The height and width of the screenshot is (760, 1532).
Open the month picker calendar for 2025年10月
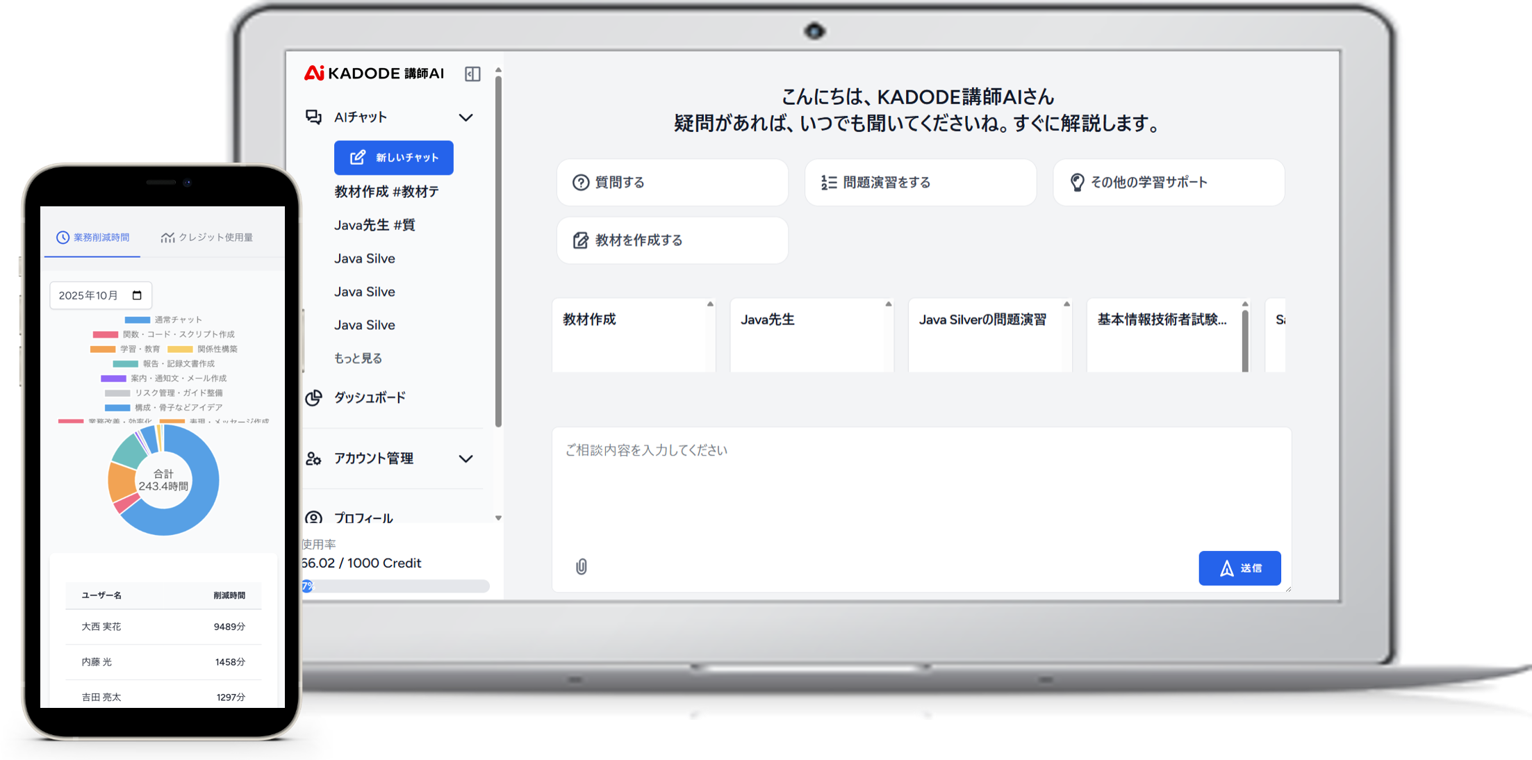click(138, 295)
